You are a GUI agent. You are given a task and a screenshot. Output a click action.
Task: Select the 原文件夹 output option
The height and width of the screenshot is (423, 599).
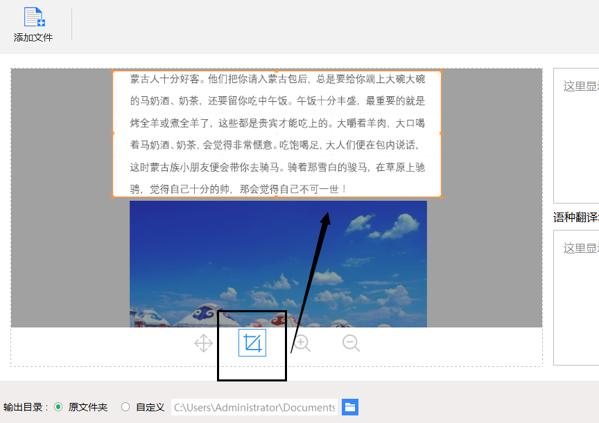(x=58, y=407)
